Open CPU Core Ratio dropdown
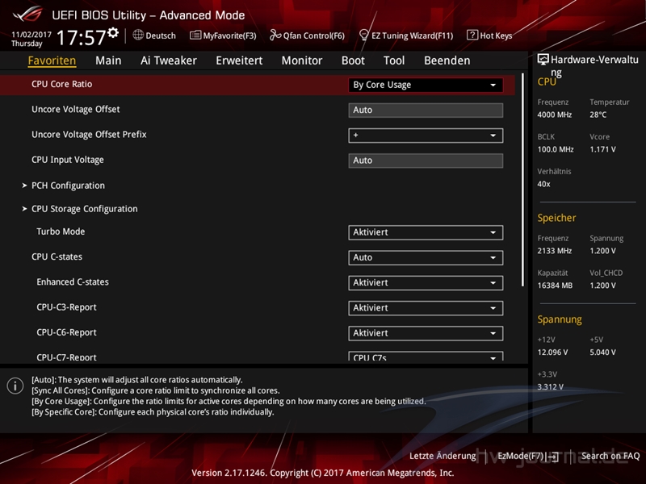 tap(426, 85)
